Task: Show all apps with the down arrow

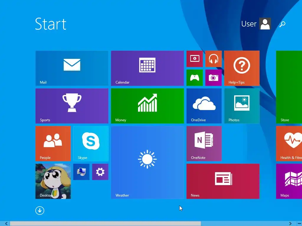Action: [40, 211]
